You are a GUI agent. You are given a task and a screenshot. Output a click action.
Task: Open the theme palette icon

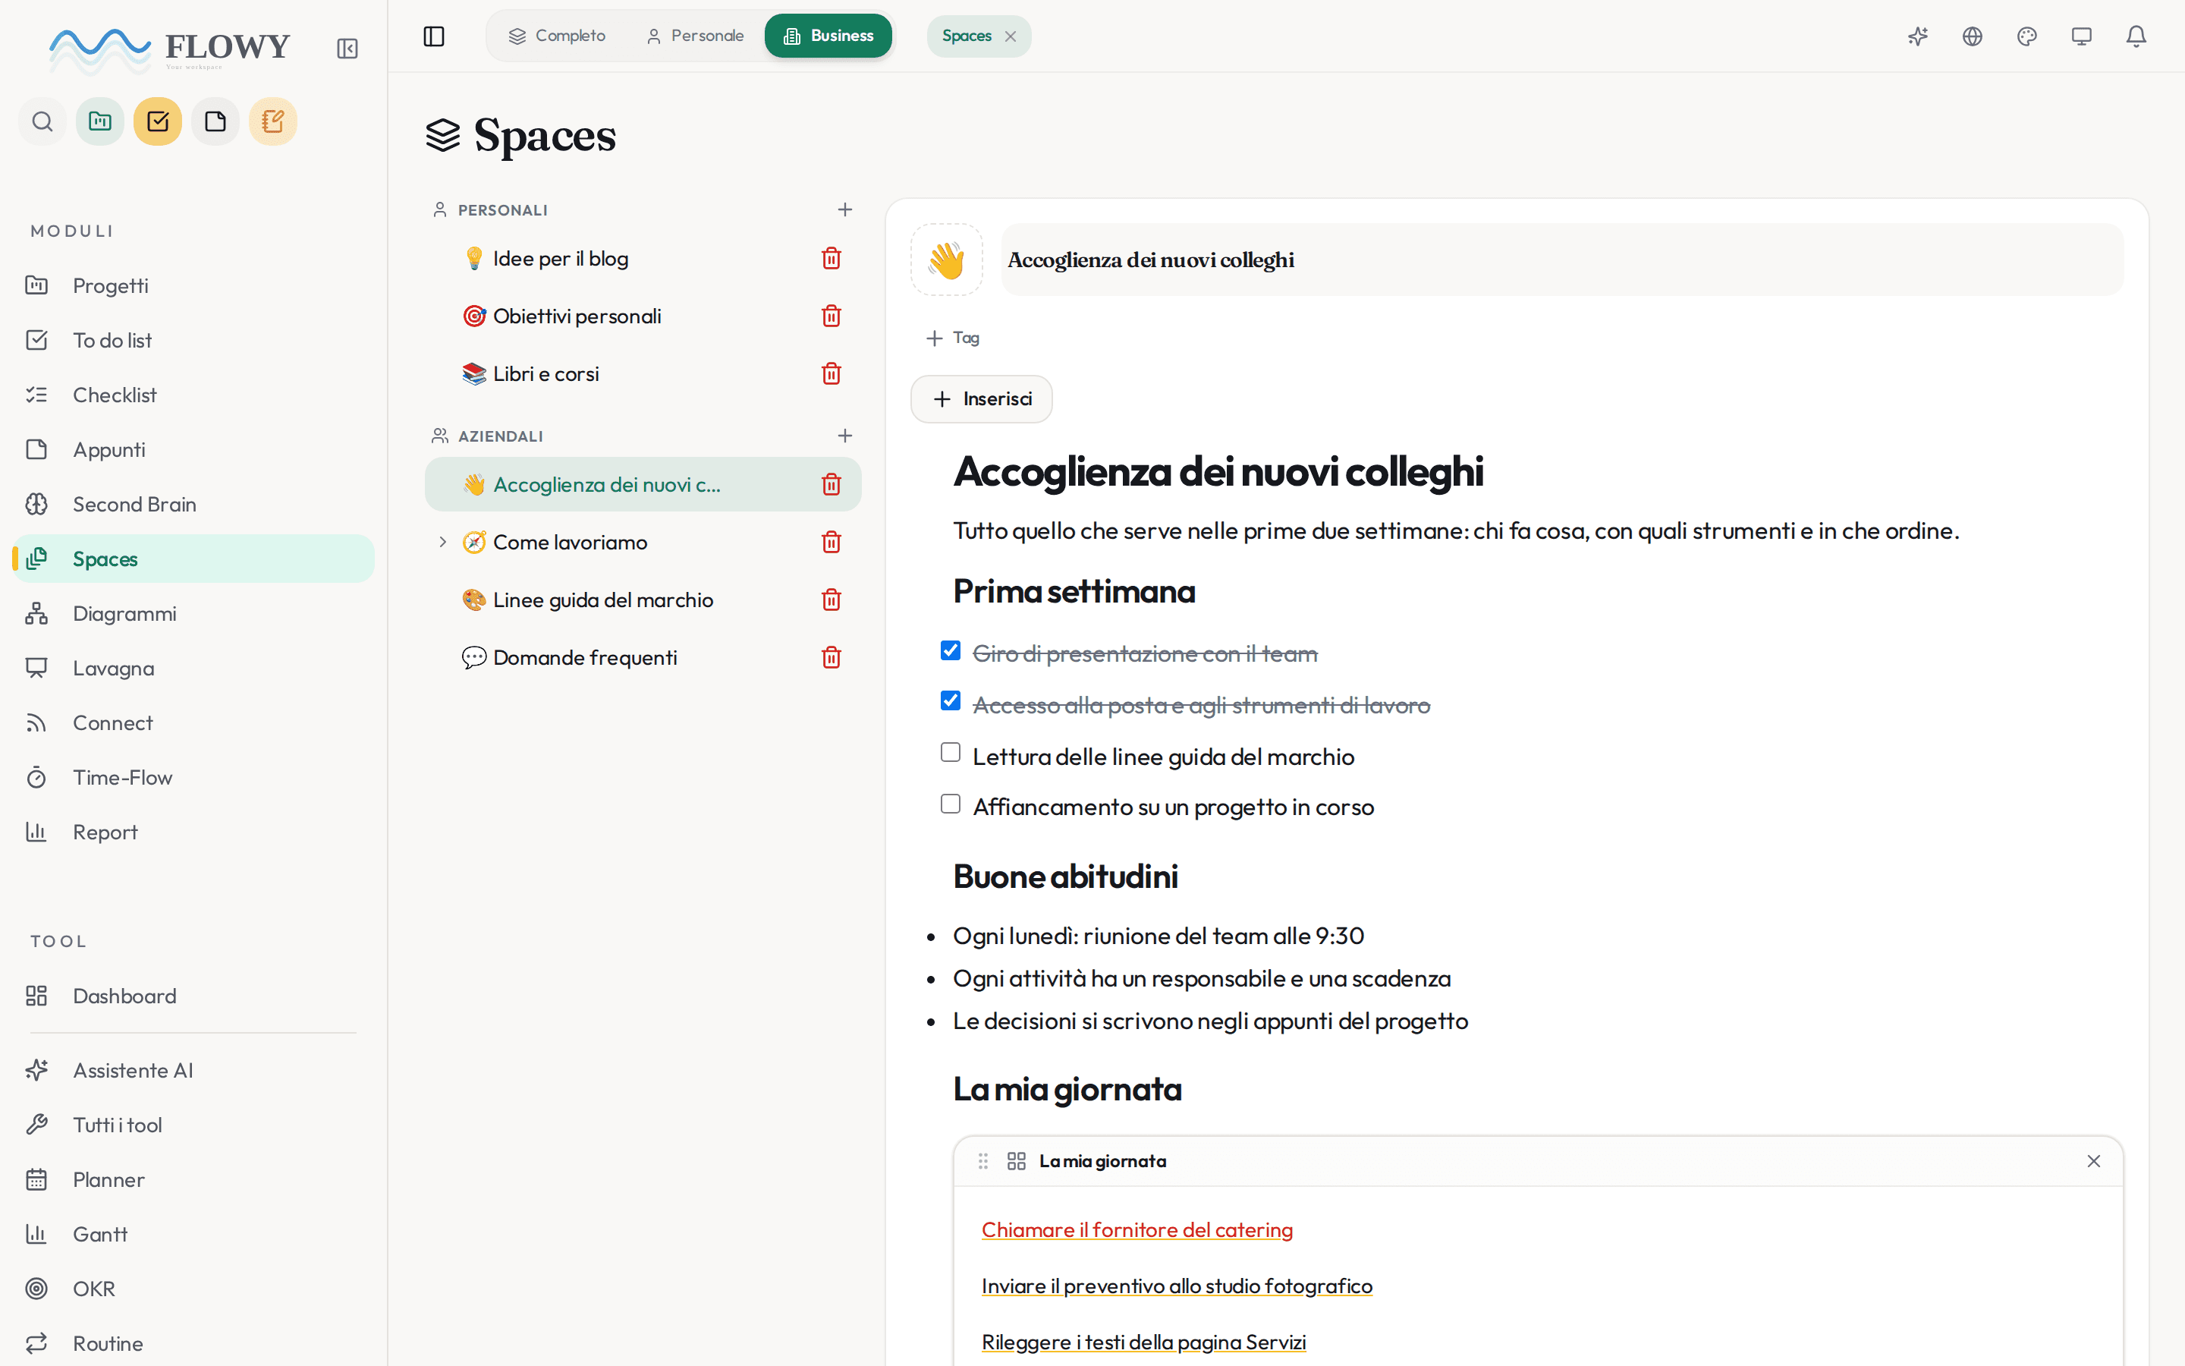[x=2027, y=36]
